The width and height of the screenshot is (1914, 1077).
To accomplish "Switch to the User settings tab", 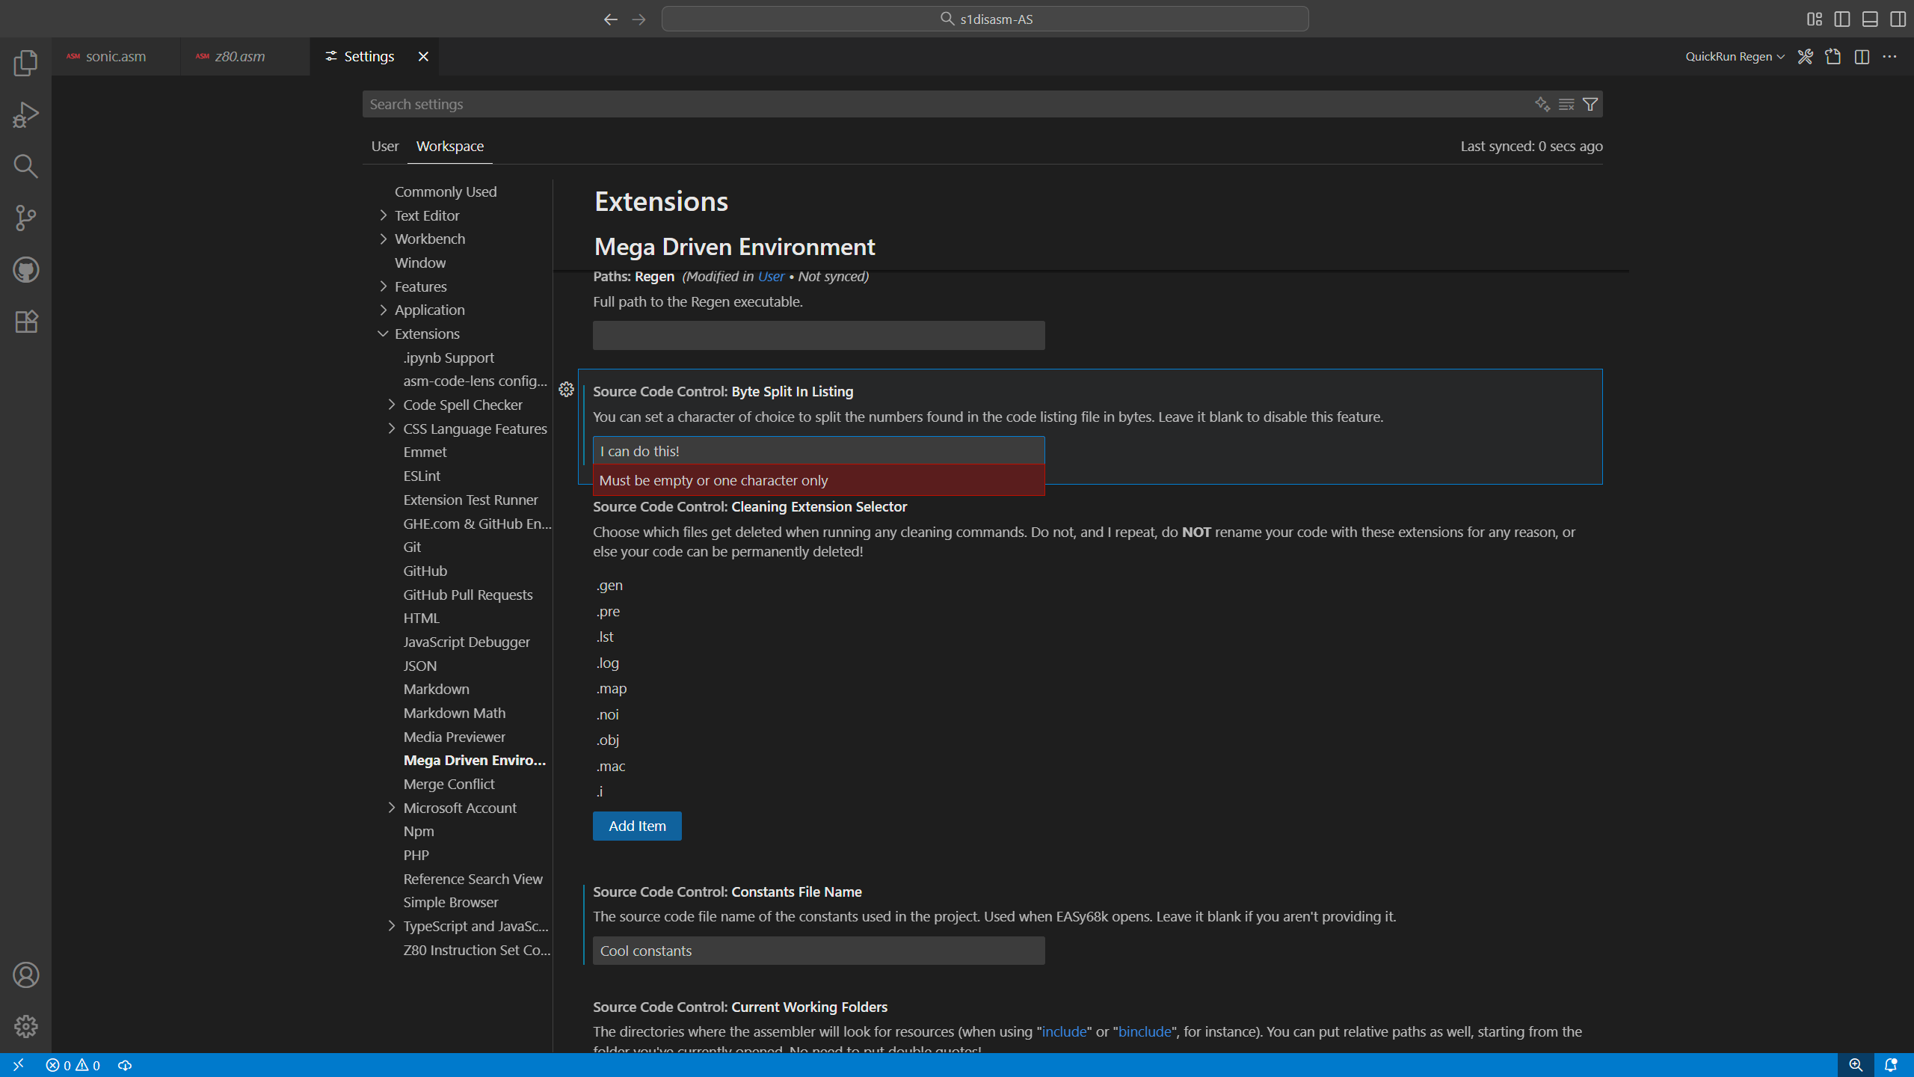I will tap(384, 146).
